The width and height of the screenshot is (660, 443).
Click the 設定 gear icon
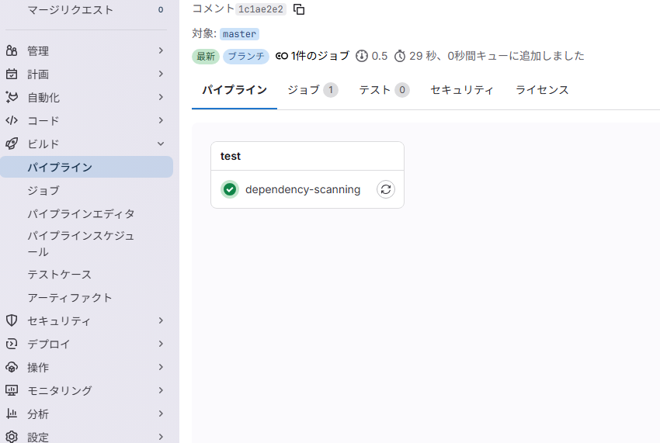tap(12, 437)
